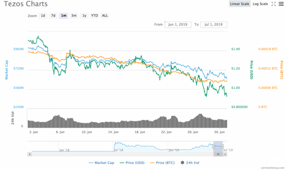
Task: Click navigator scroll left arrow
Action: [30, 155]
